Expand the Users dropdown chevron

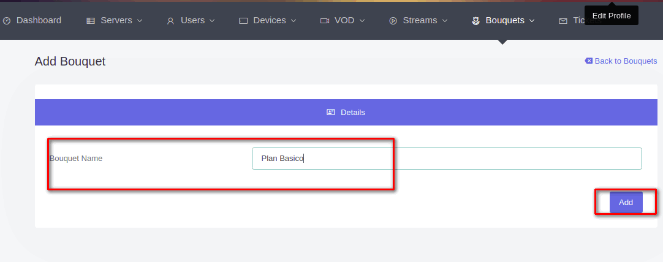coord(212,21)
